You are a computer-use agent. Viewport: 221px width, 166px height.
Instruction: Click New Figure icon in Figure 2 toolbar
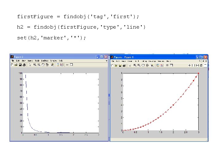point(12,65)
